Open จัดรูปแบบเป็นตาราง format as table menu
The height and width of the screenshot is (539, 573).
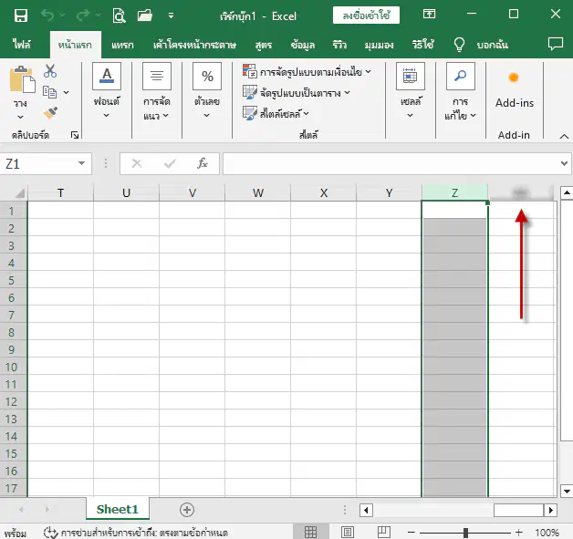tap(296, 92)
